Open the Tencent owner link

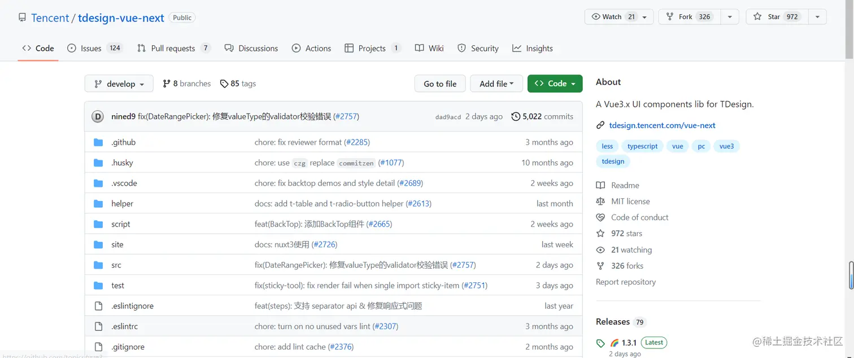50,18
